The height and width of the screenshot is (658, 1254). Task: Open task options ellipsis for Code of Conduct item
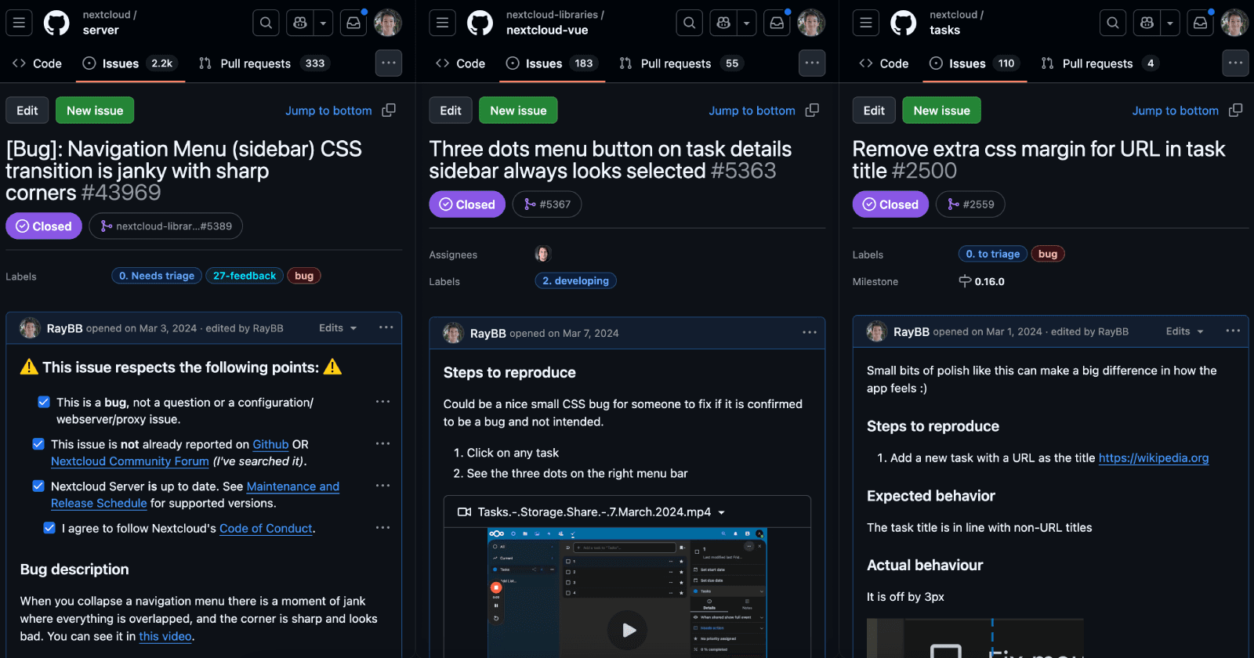click(382, 527)
